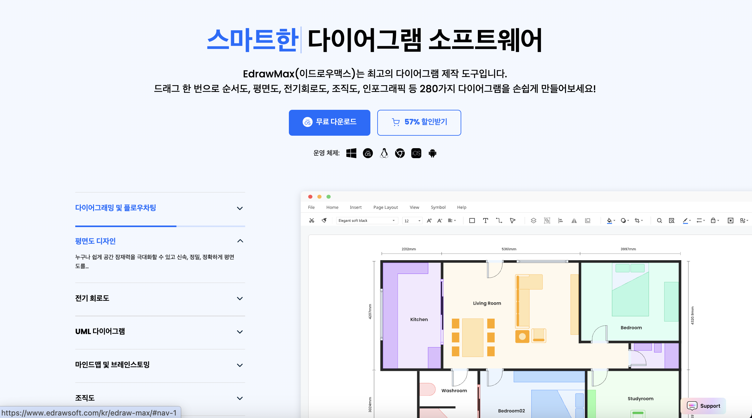Image resolution: width=752 pixels, height=418 pixels.
Task: Select the UML 다이어그램 item
Action: [x=100, y=332]
